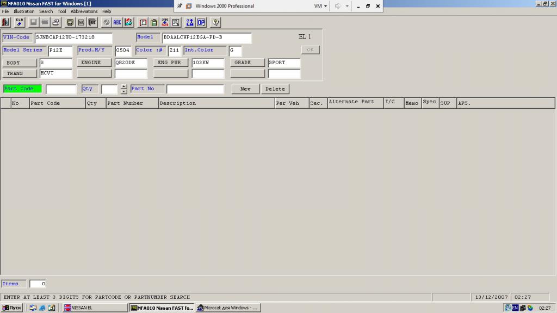Click the greyed OK button
The image size is (557, 313).
point(311,49)
